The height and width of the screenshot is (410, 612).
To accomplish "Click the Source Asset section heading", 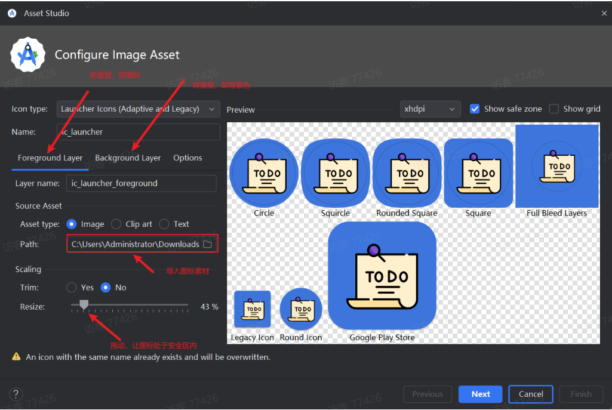I will pyautogui.click(x=38, y=206).
